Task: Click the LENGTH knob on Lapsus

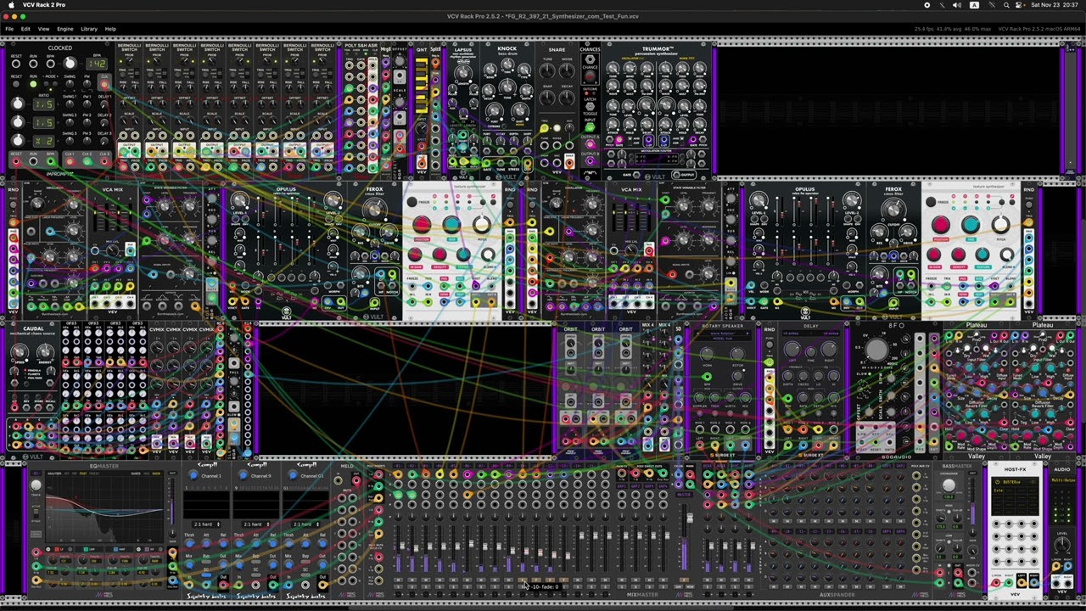Action: pyautogui.click(x=463, y=73)
